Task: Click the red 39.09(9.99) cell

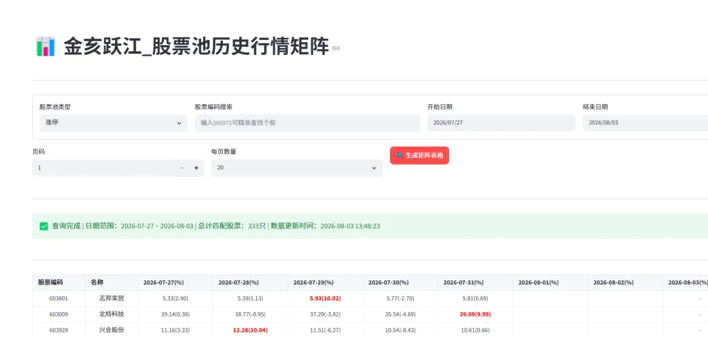Action: [475, 315]
